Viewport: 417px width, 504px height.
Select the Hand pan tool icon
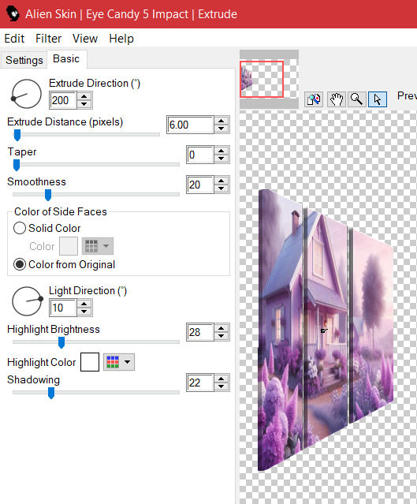tap(336, 99)
